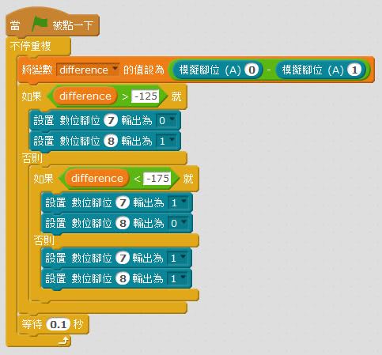Select the difference variable in greater-than condition

click(x=85, y=96)
